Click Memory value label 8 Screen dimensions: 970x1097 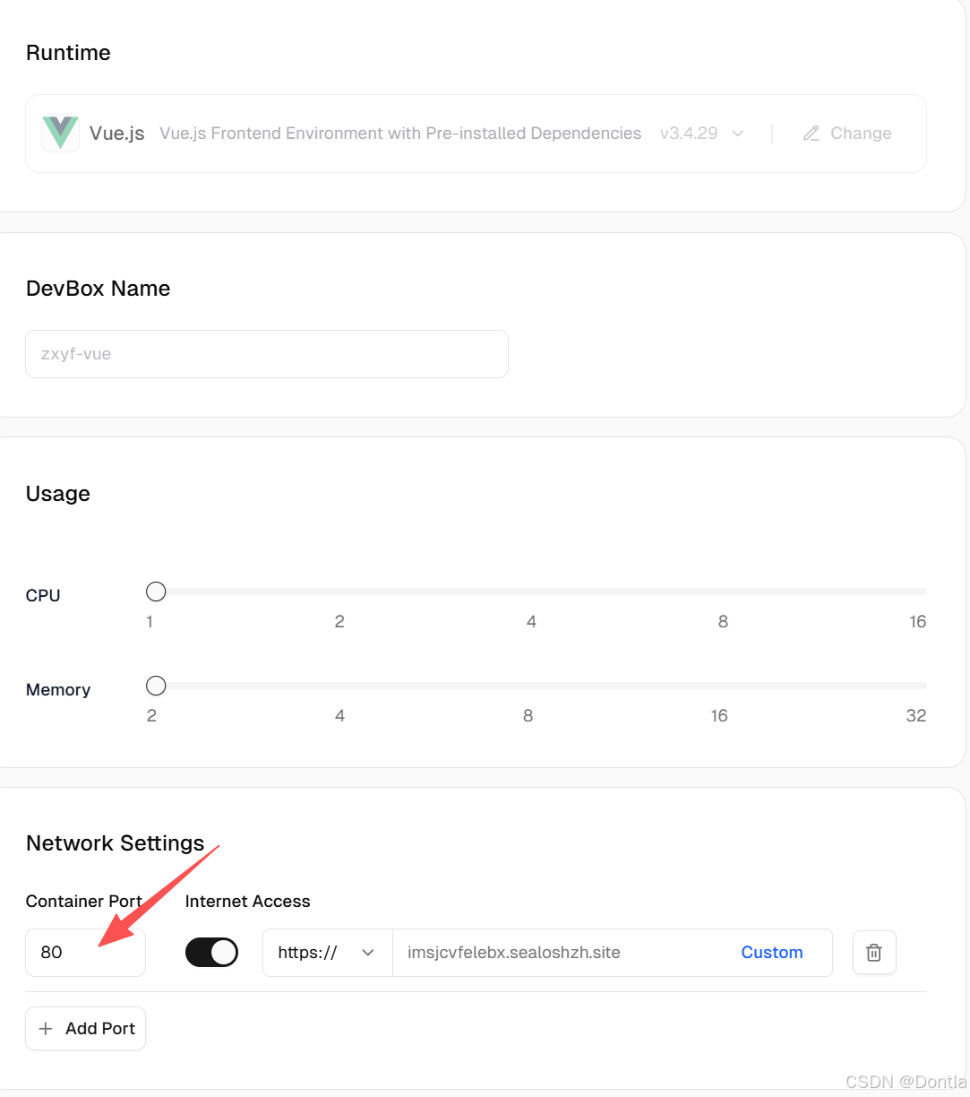[528, 716]
